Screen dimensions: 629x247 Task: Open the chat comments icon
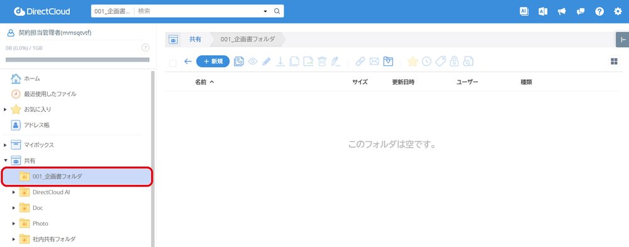pos(581,11)
